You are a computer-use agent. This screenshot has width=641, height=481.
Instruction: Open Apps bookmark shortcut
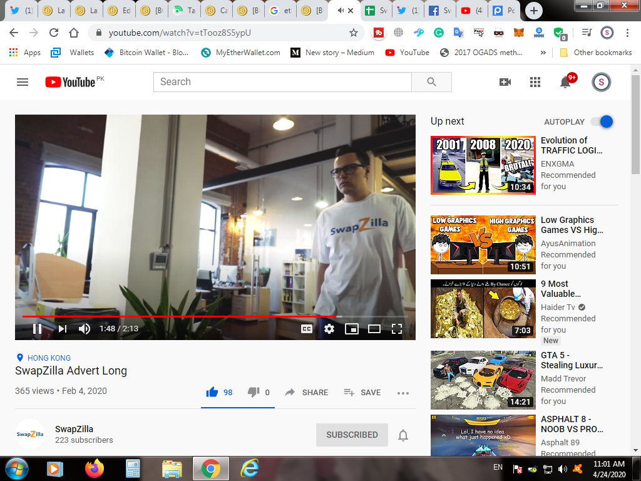[25, 53]
